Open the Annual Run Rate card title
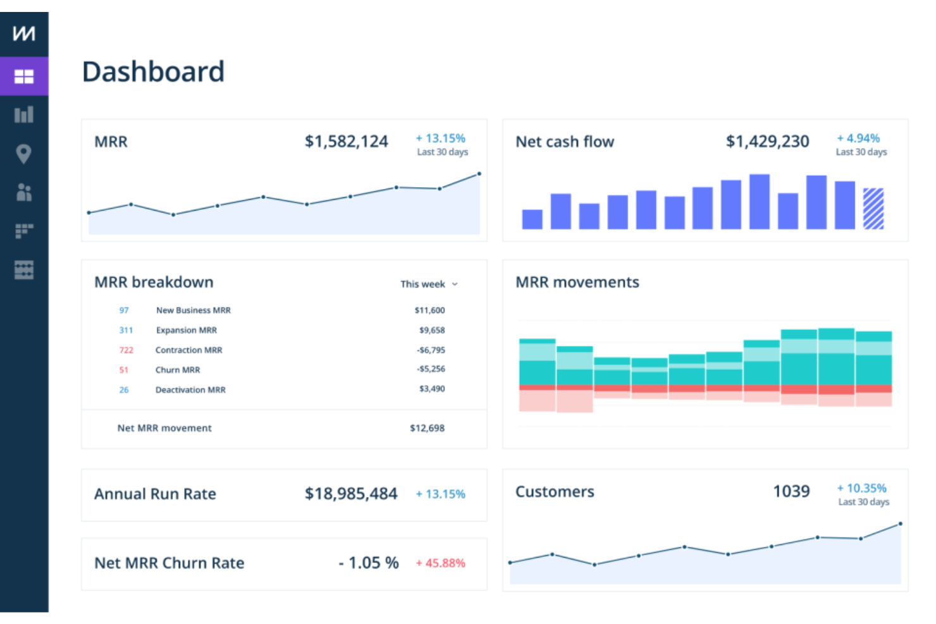The width and height of the screenshot is (936, 624). point(155,494)
